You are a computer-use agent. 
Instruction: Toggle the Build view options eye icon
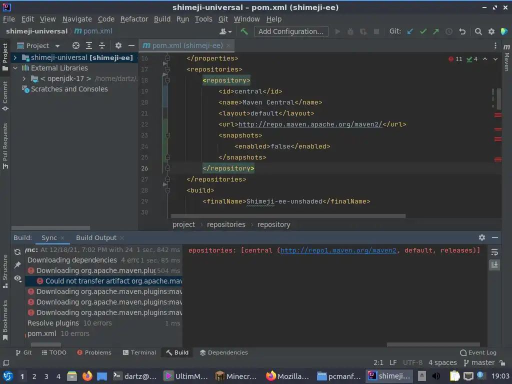[x=17, y=278]
